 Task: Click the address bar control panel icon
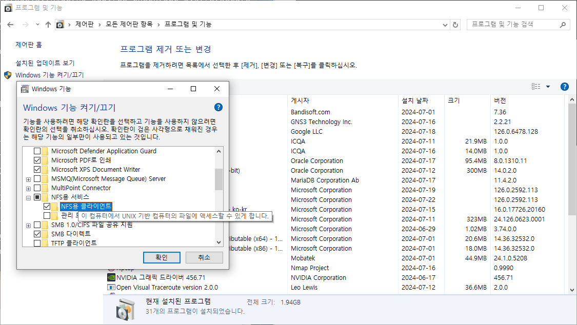click(60, 25)
